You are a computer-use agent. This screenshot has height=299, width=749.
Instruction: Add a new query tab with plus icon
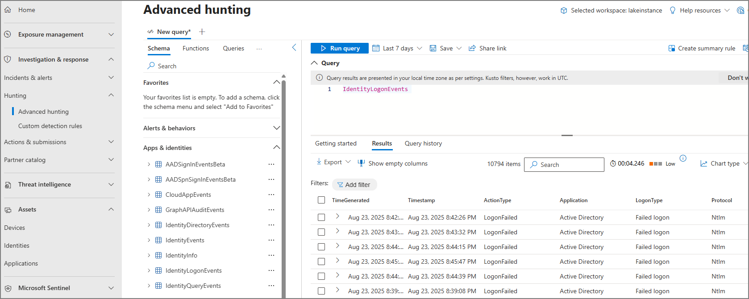(x=202, y=32)
